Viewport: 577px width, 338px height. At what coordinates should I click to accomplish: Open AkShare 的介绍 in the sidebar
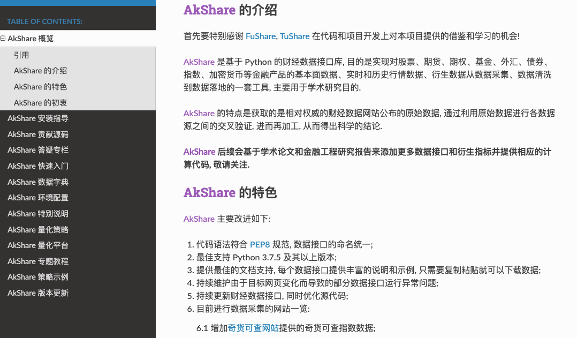[x=41, y=71]
